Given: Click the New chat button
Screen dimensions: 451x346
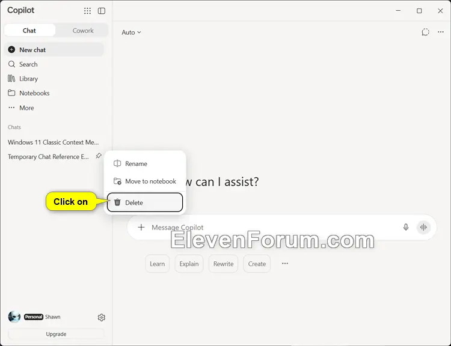Looking at the screenshot, I should point(54,50).
